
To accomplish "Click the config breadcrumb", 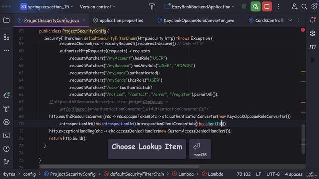I will click(x=29, y=174).
